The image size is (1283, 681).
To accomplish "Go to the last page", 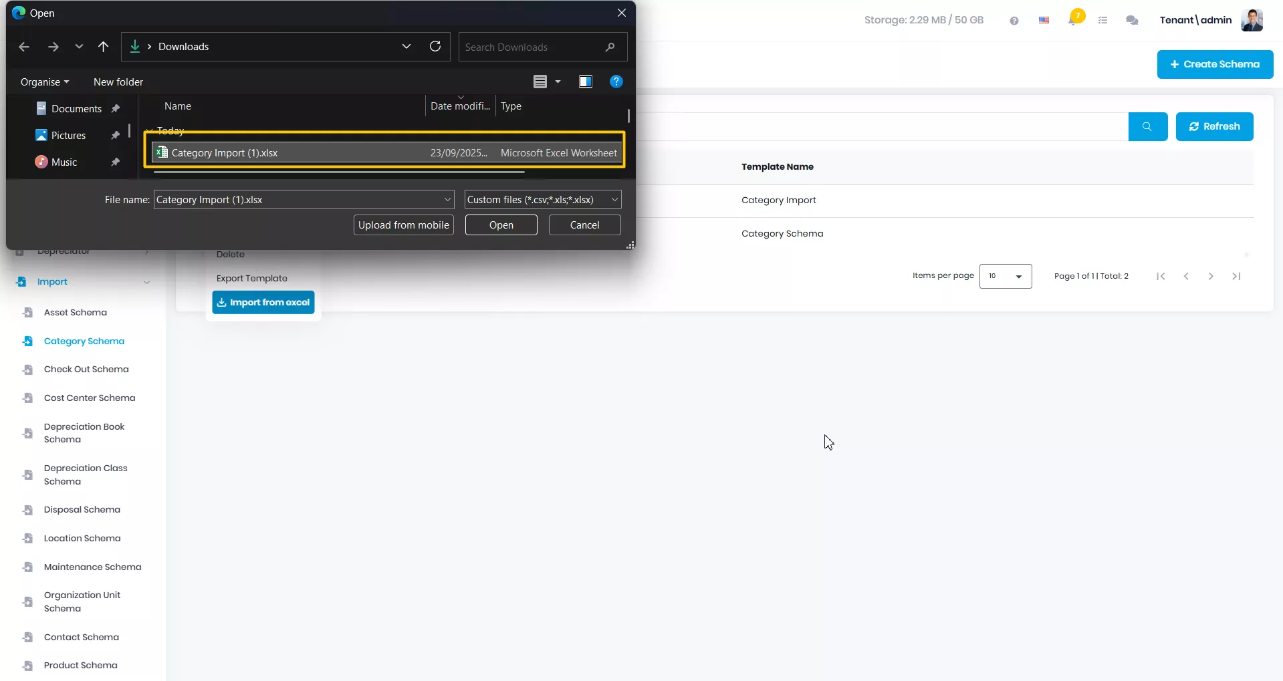I will 1236,277.
